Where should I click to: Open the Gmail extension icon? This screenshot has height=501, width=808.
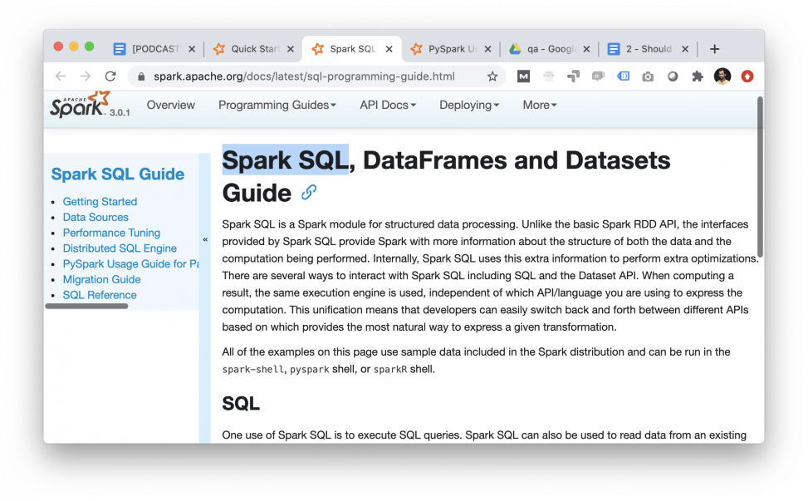(524, 76)
